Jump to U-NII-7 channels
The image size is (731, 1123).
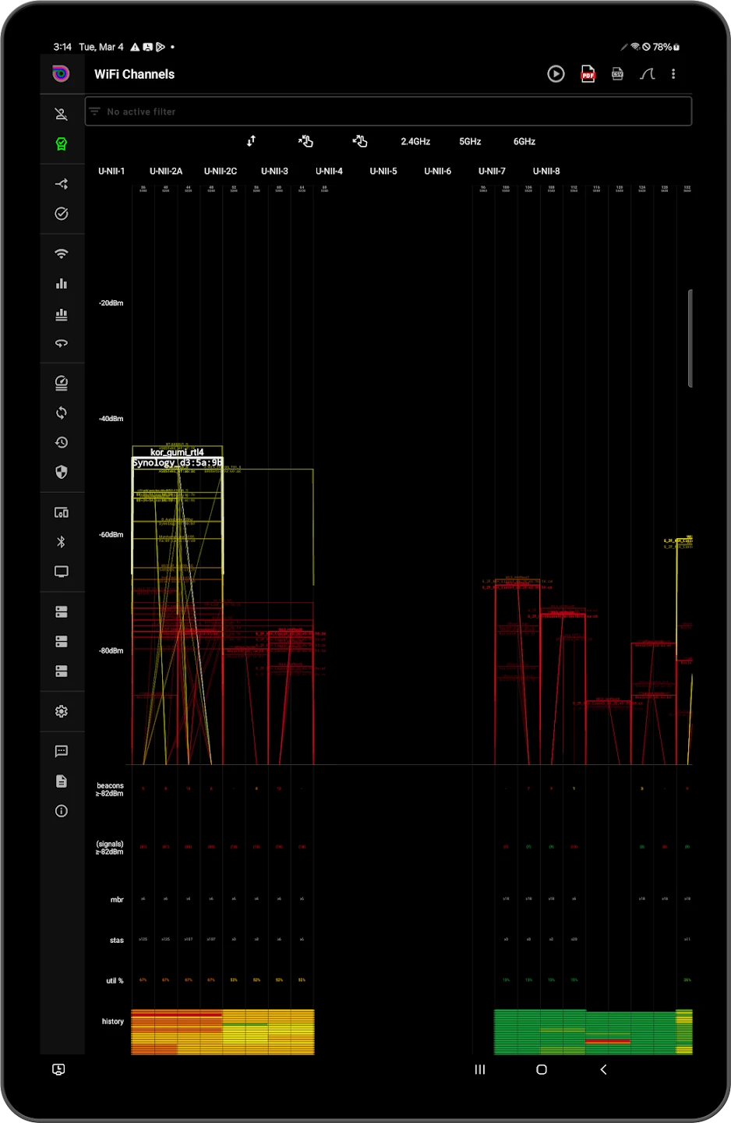(492, 172)
